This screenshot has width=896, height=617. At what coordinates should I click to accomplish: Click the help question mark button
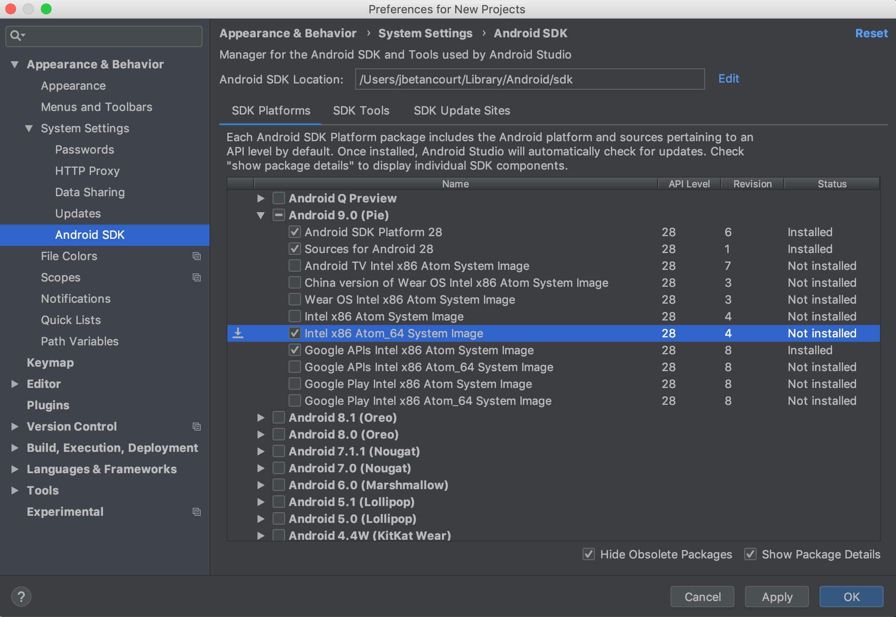[21, 597]
